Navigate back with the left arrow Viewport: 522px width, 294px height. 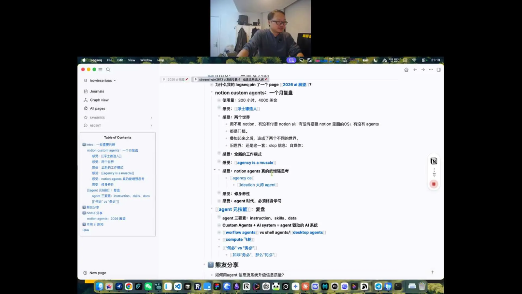[415, 70]
